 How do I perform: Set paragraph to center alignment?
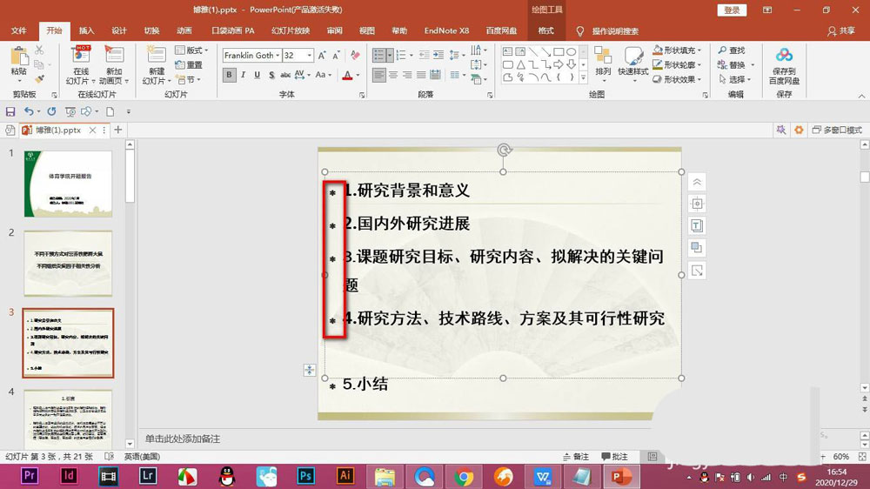coord(393,75)
